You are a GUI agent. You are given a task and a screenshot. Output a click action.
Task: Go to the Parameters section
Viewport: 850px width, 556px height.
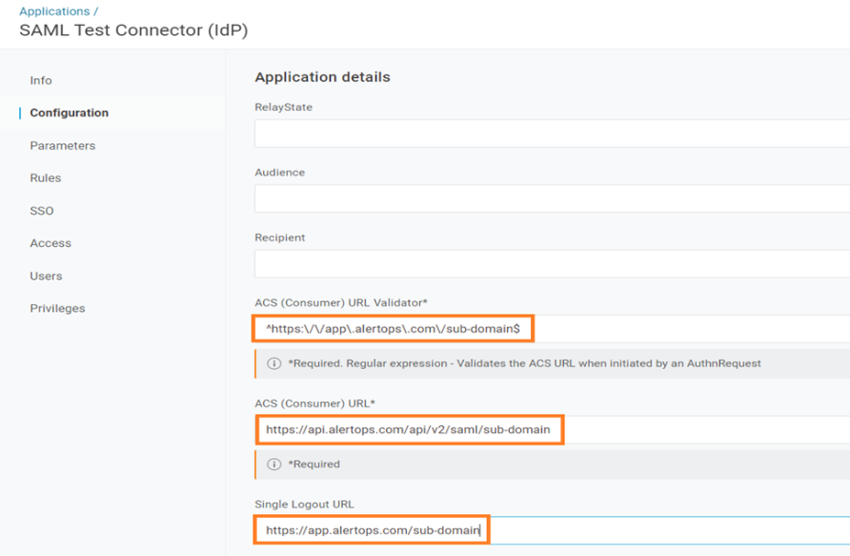pos(62,146)
